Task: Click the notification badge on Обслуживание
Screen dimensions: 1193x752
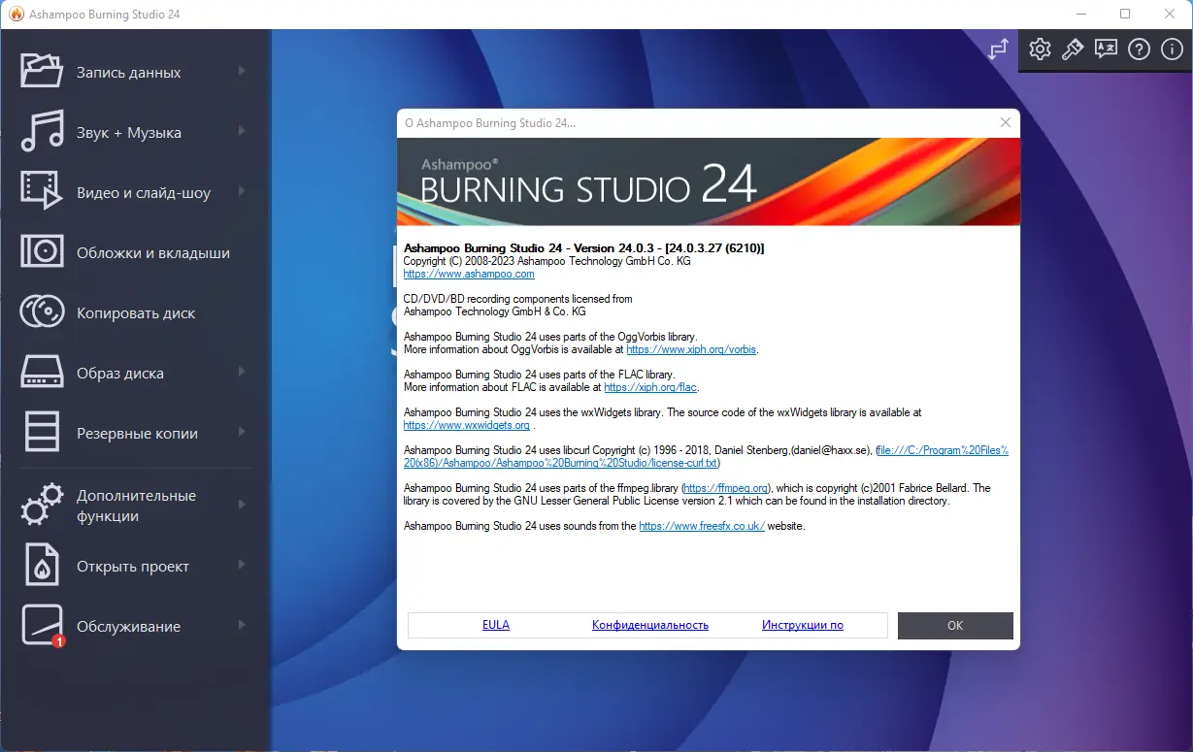Action: pos(58,641)
